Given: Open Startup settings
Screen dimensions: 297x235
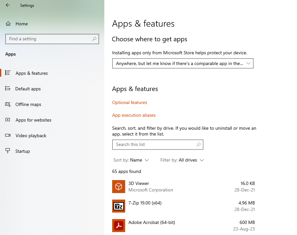Looking at the screenshot, I should point(22,151).
